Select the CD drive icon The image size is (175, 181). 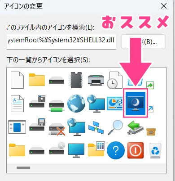57,148
